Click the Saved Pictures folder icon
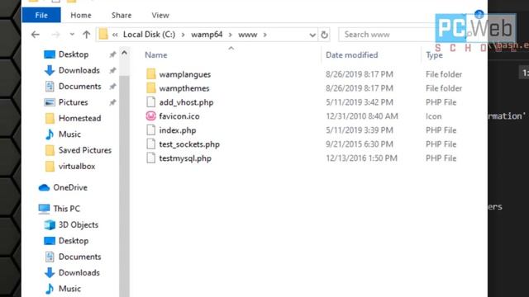Screen dimensions: 529x297 tap(50, 150)
